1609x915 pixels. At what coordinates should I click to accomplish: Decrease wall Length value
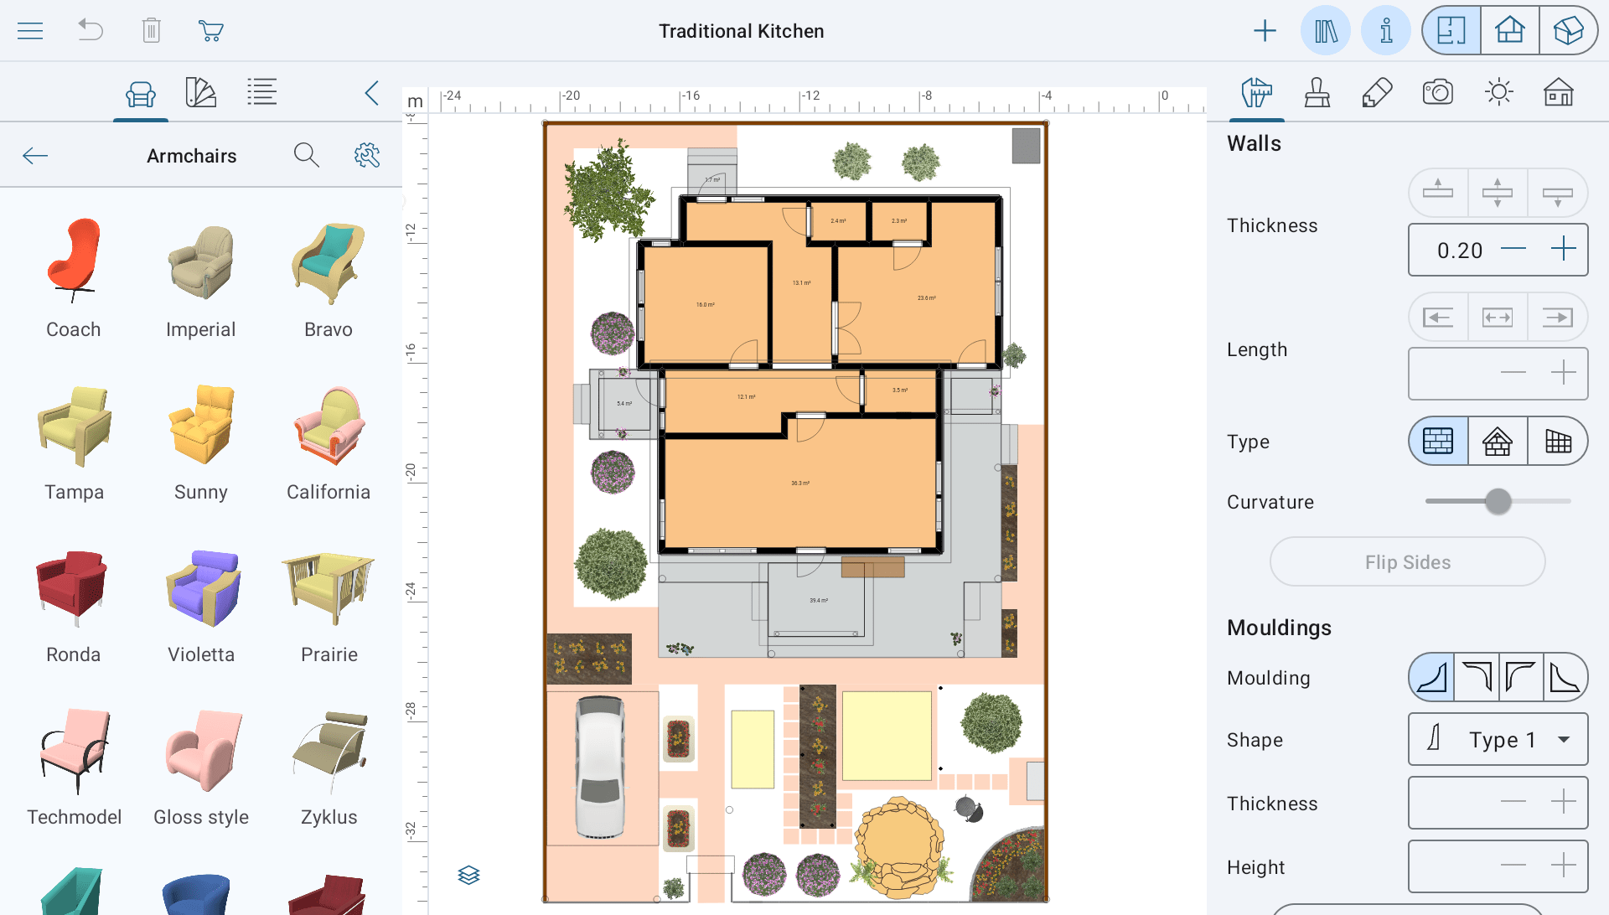pos(1513,373)
